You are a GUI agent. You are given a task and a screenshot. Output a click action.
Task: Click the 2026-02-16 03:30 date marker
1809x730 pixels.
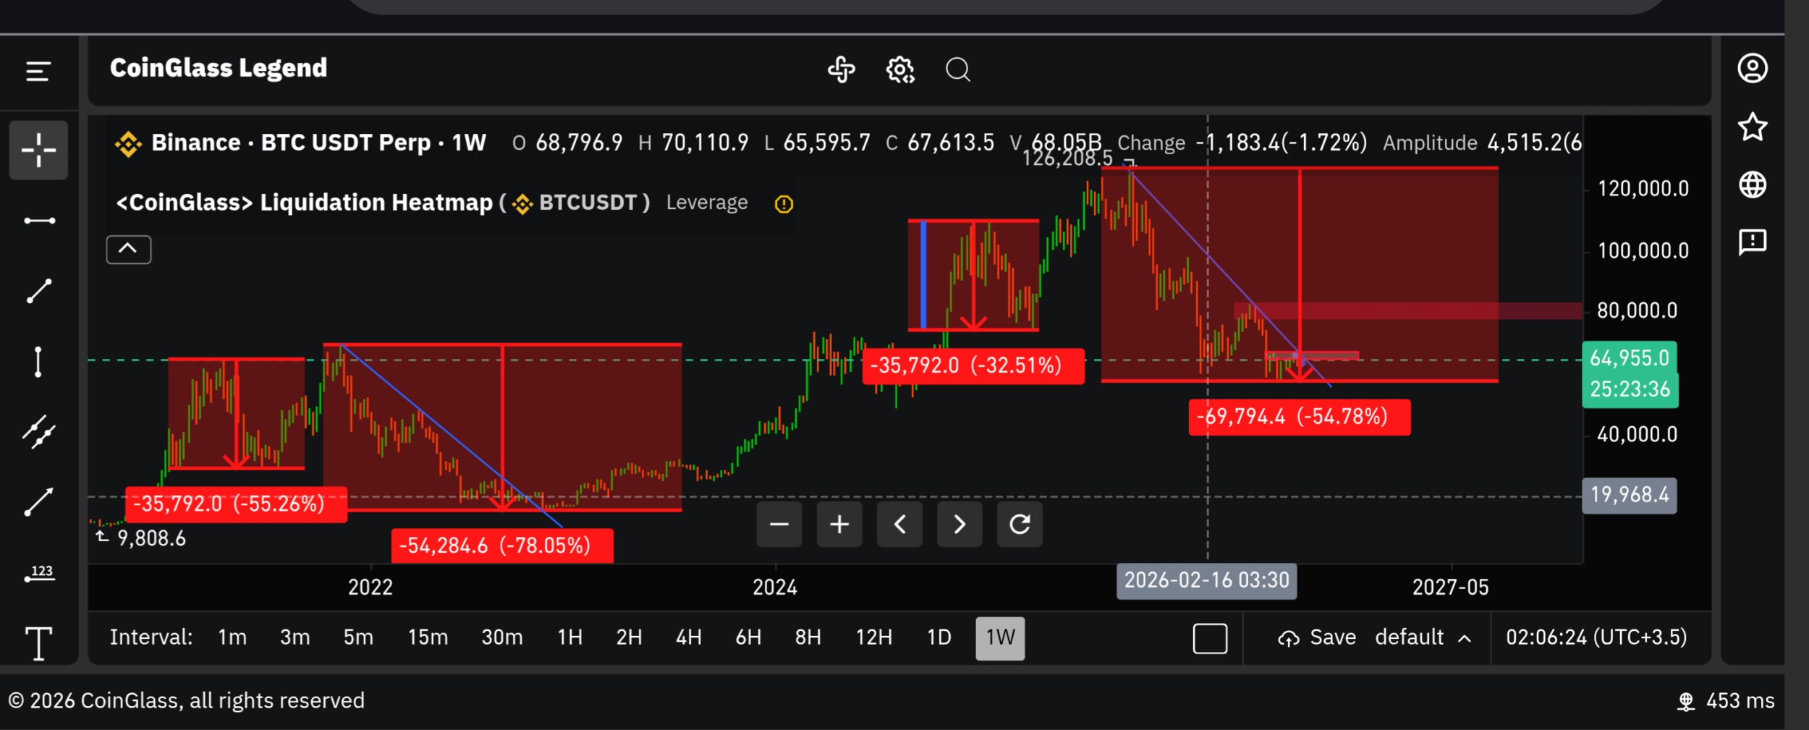pos(1206,581)
